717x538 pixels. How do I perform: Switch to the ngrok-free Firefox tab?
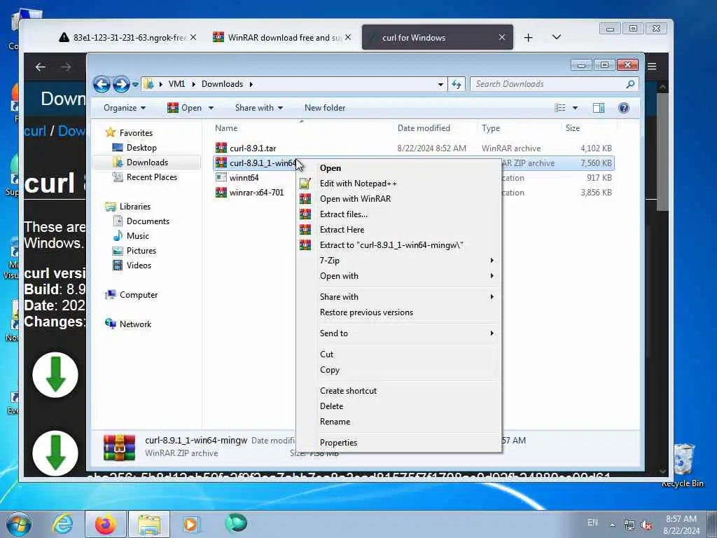[128, 38]
